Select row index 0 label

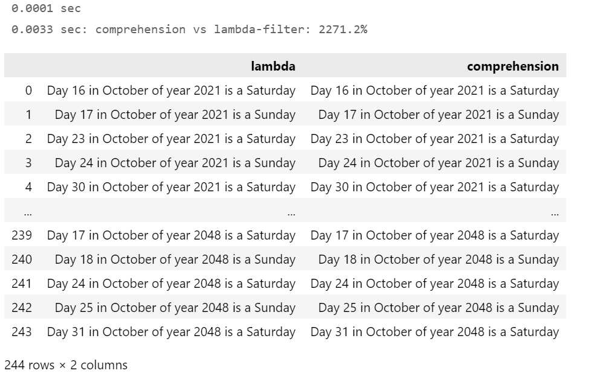click(28, 91)
